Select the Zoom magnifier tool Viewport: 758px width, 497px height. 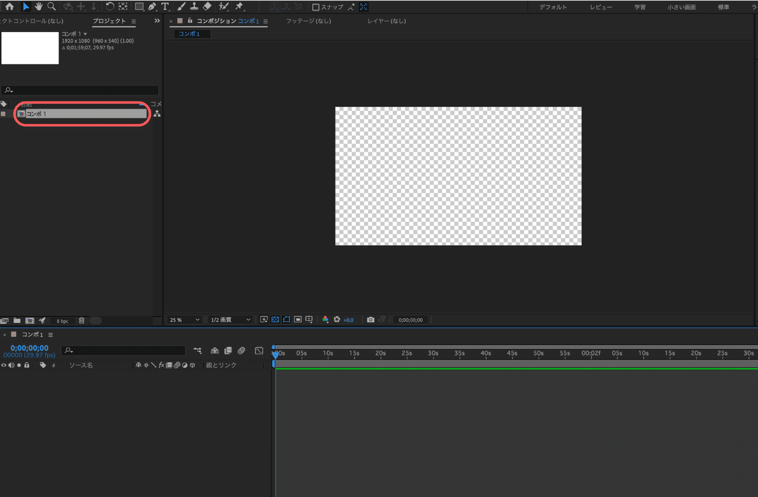51,6
